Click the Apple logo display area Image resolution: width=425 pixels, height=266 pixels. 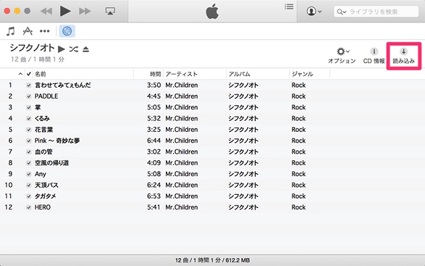(x=212, y=11)
